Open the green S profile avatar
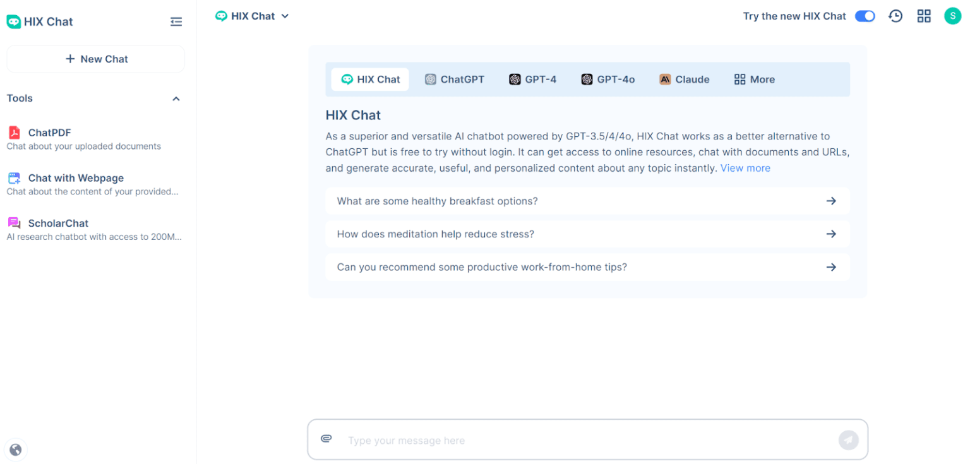 (952, 15)
